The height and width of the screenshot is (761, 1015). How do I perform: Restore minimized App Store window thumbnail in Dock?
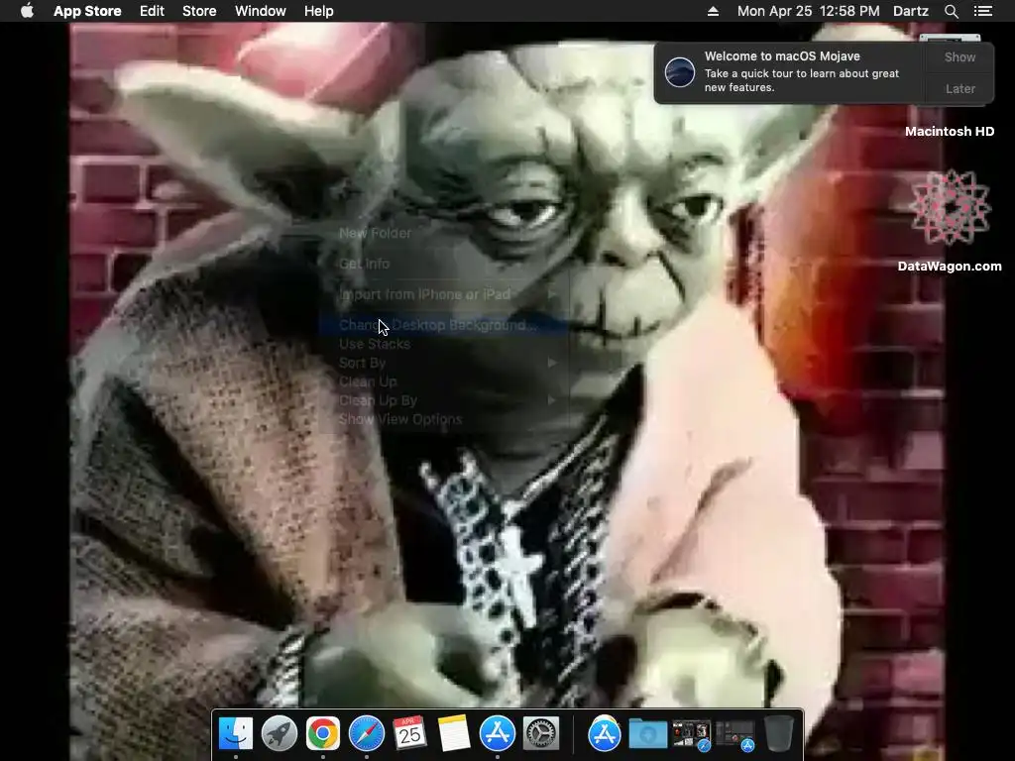735,736
